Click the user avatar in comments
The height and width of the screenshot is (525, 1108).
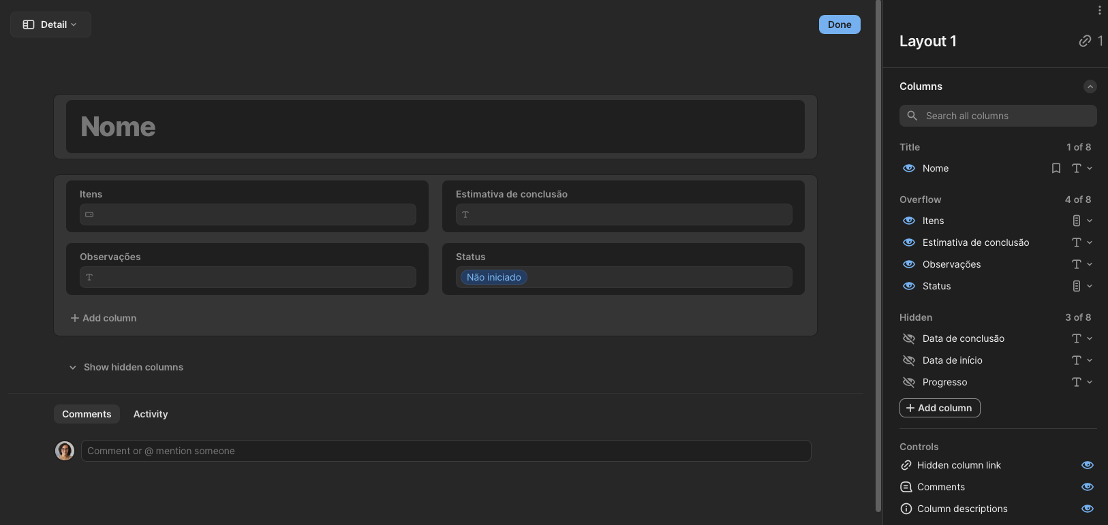pos(65,451)
